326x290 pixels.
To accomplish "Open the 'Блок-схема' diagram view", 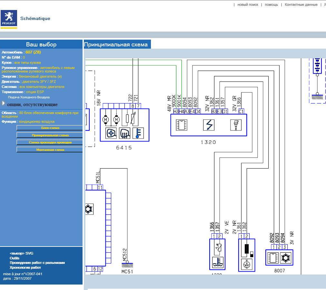I will pos(50,128).
